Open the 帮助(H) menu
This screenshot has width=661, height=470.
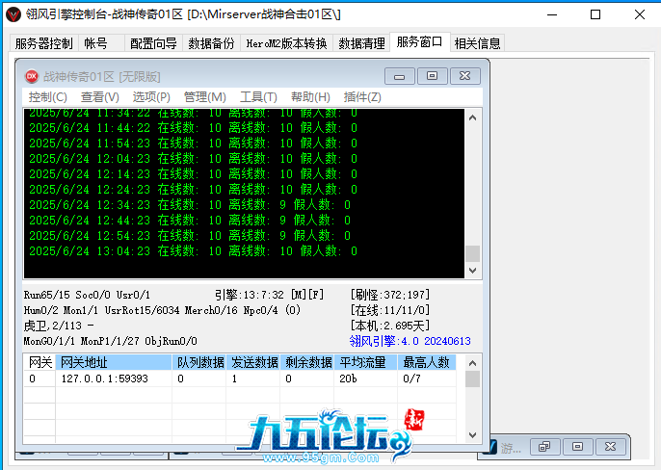pos(310,97)
